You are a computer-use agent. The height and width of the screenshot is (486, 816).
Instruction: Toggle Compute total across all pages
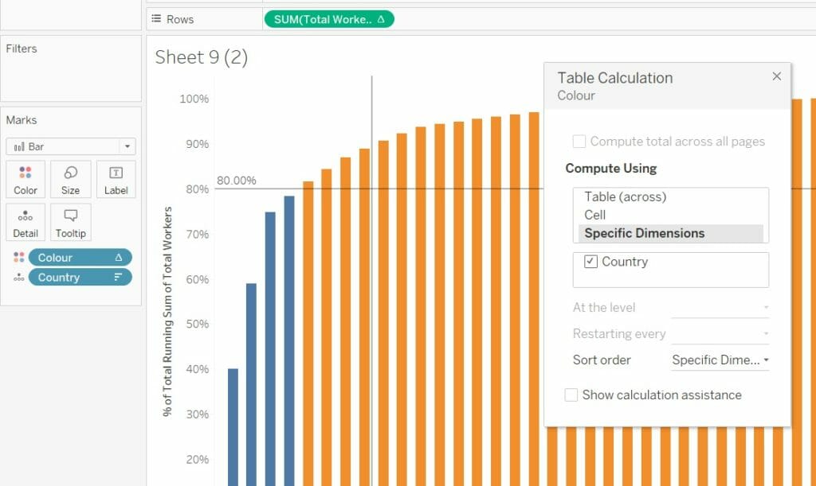[580, 142]
